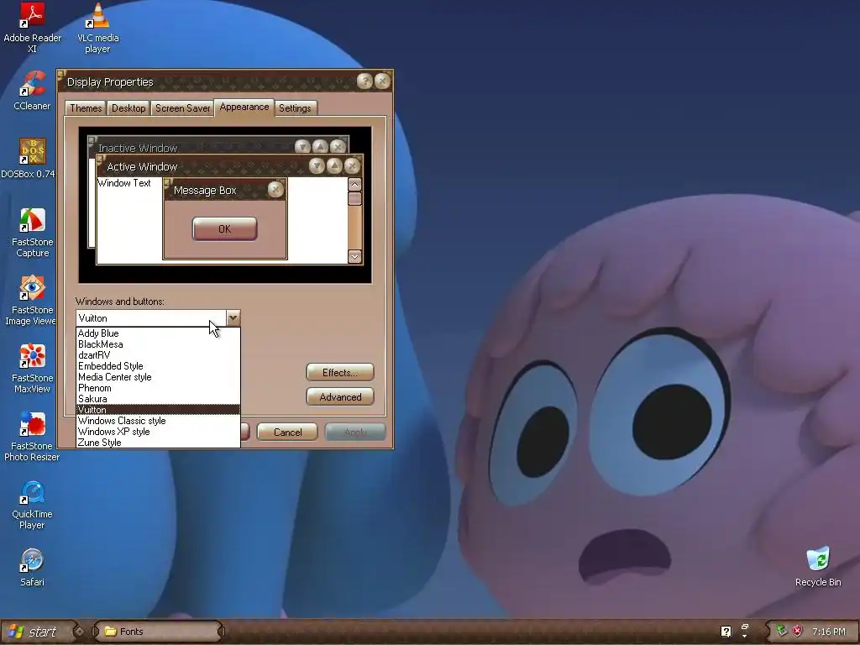Collapse the Windows and buttons dropdown arrow
The image size is (860, 645).
pos(233,318)
